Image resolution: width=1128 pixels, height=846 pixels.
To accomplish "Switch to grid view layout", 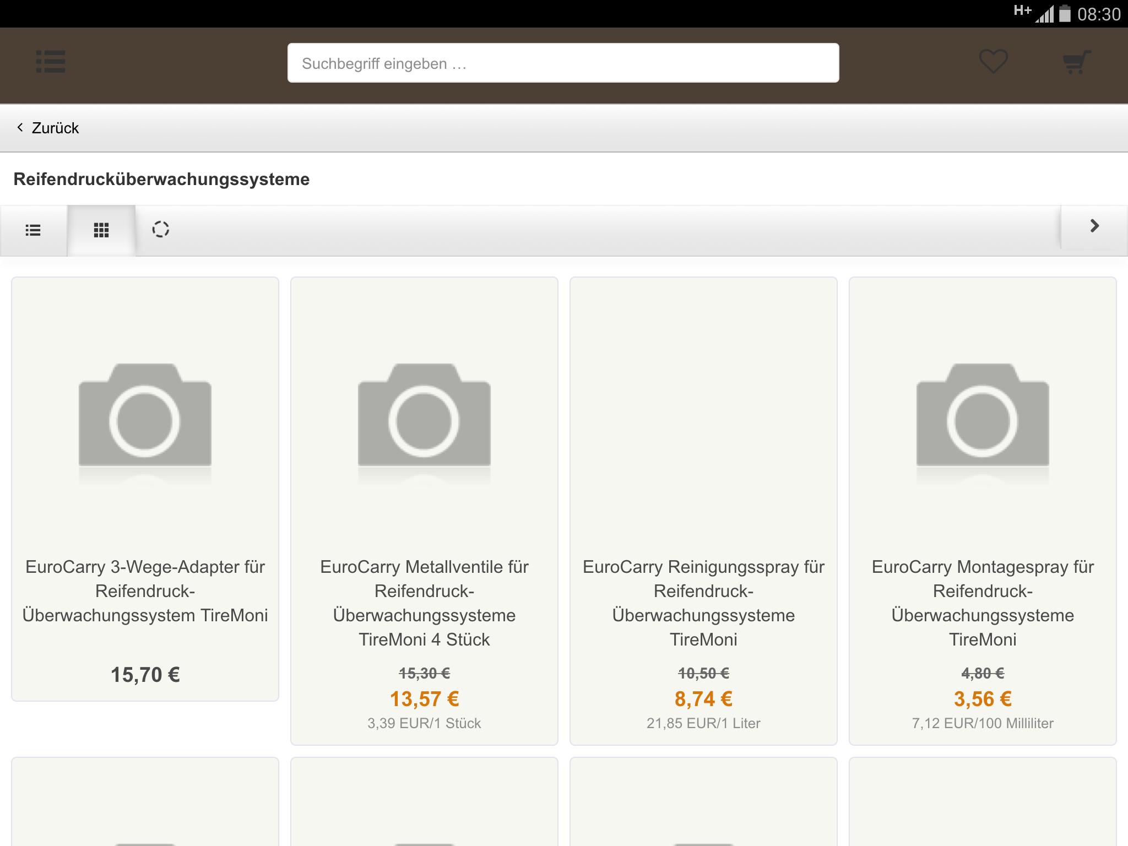I will click(101, 230).
